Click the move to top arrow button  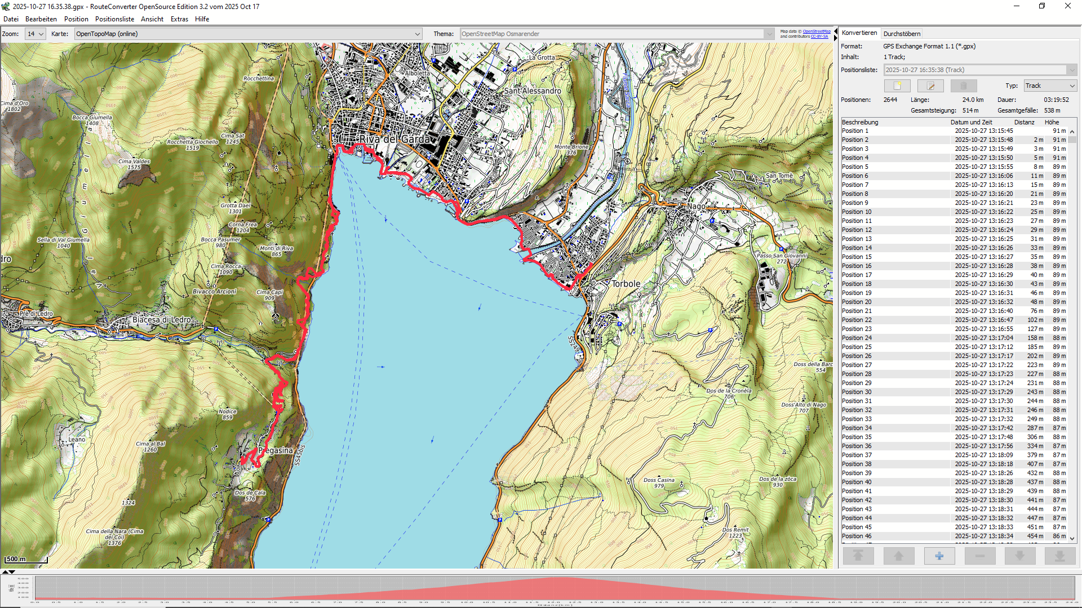[x=858, y=556]
